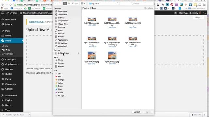Image resolution: width=209 pixels, height=117 pixels.
Task: Select lig2015banner.jpg thumbnail
Action: [92, 19]
